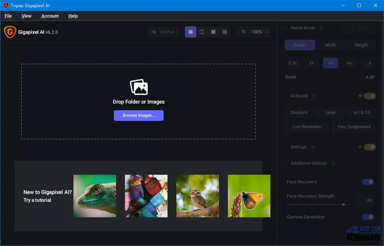
Task: Switch to split view layout icon
Action: pyautogui.click(x=202, y=32)
